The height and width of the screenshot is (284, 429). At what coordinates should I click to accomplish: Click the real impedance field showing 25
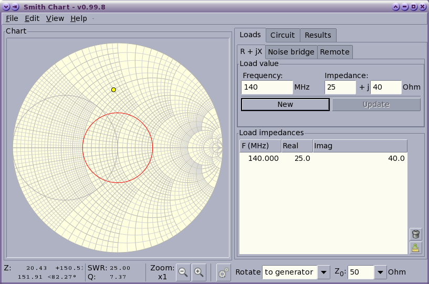(340, 87)
